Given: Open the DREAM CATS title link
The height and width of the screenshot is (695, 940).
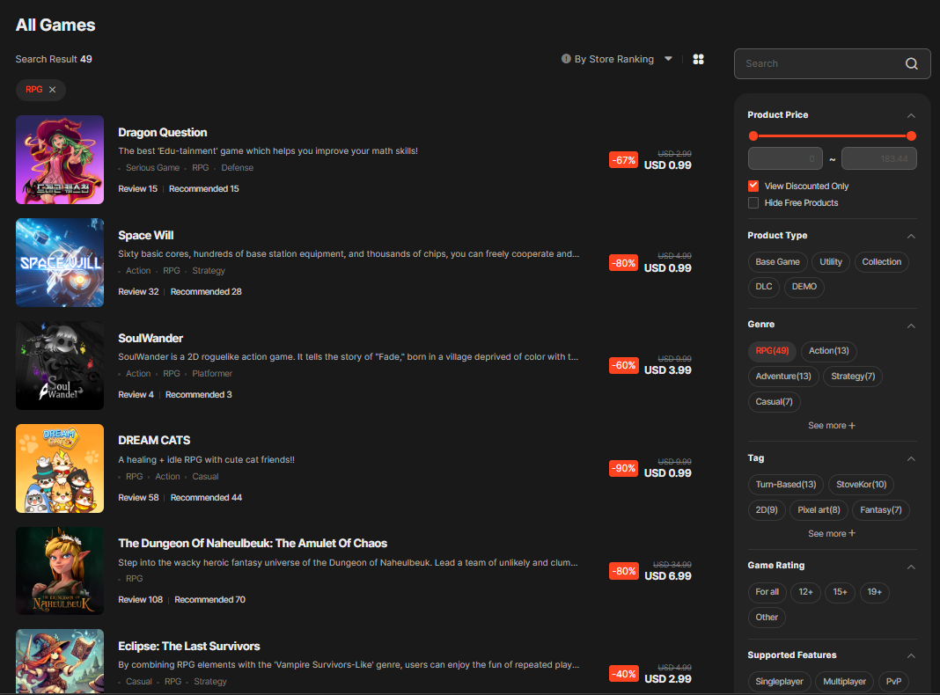Looking at the screenshot, I should coord(154,441).
